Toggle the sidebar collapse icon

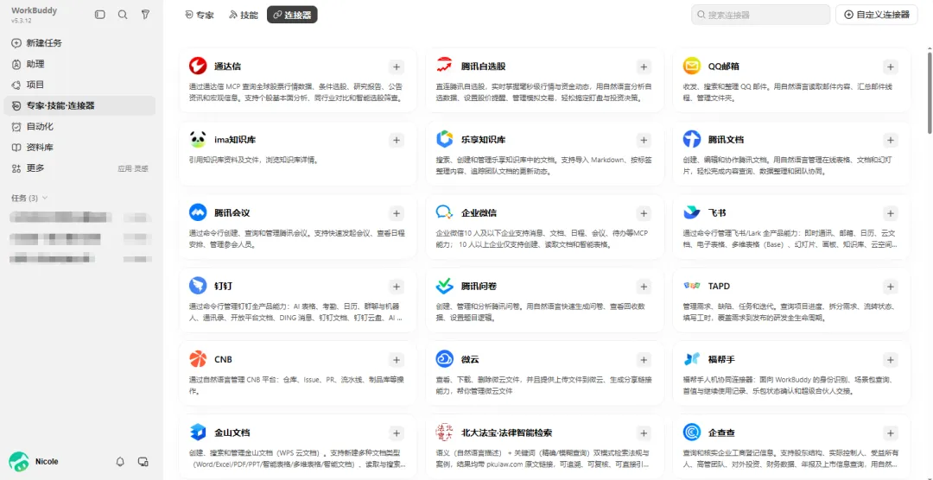point(100,15)
